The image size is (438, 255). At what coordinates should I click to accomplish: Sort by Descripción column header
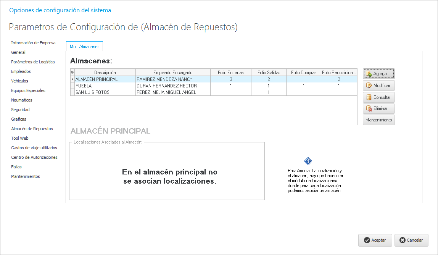pos(105,73)
